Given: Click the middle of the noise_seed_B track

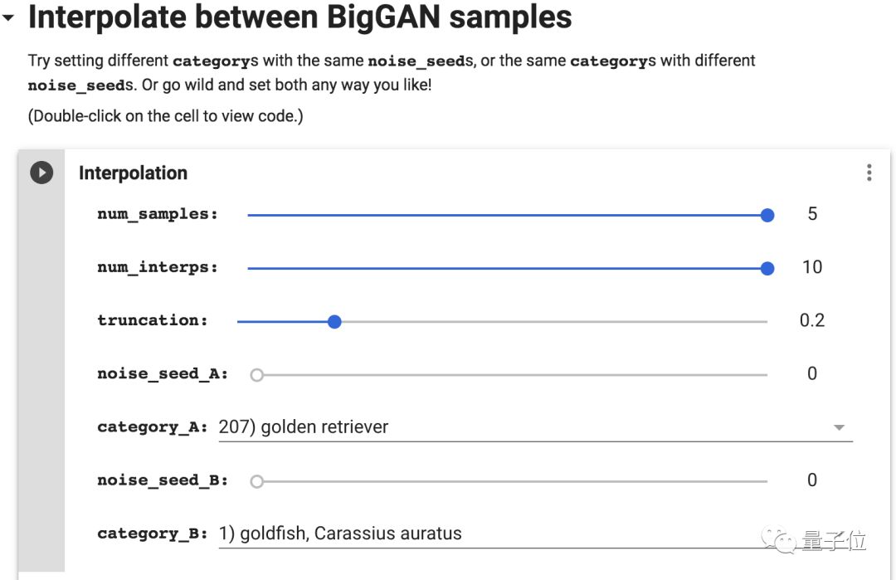Looking at the screenshot, I should pyautogui.click(x=513, y=481).
